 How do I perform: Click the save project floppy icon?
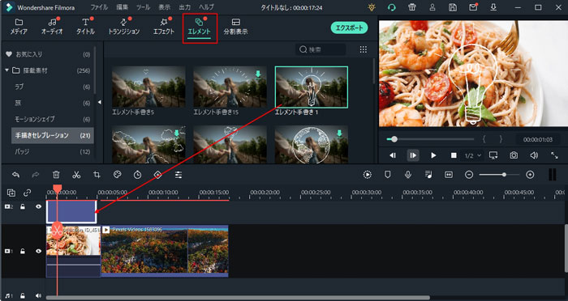(x=453, y=7)
